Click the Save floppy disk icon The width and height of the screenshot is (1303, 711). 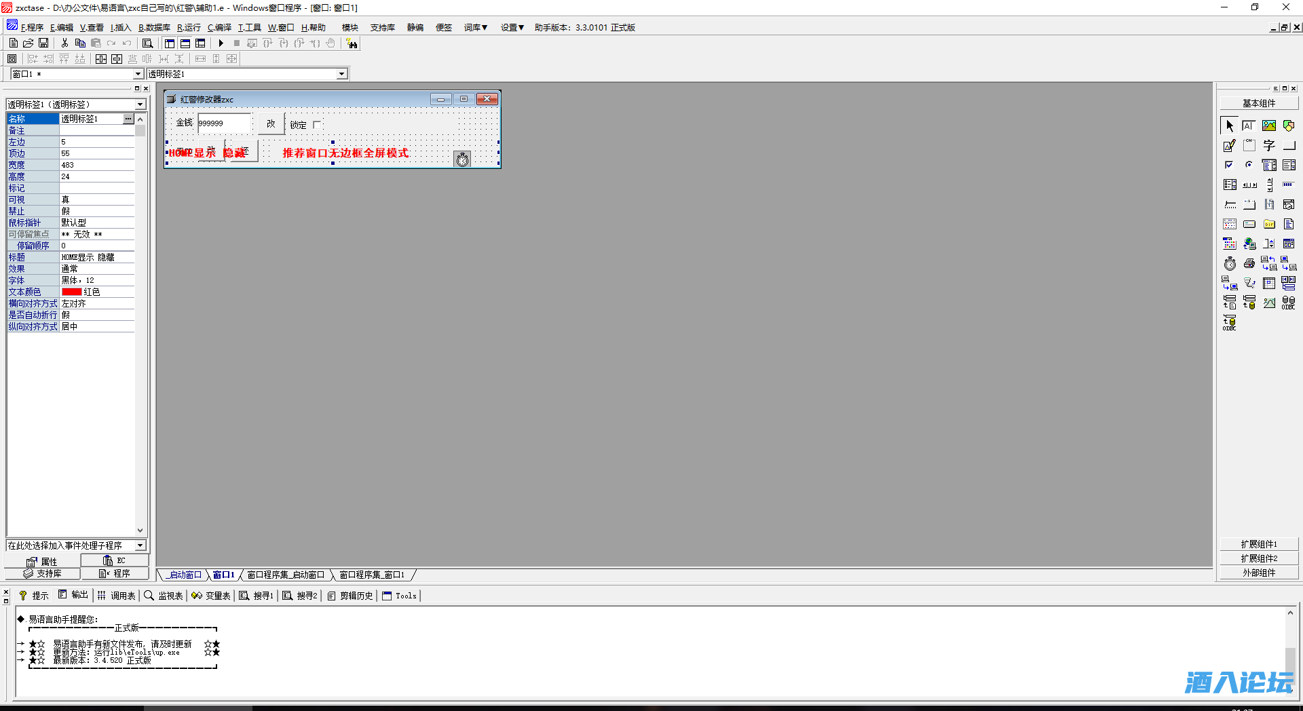coord(43,43)
